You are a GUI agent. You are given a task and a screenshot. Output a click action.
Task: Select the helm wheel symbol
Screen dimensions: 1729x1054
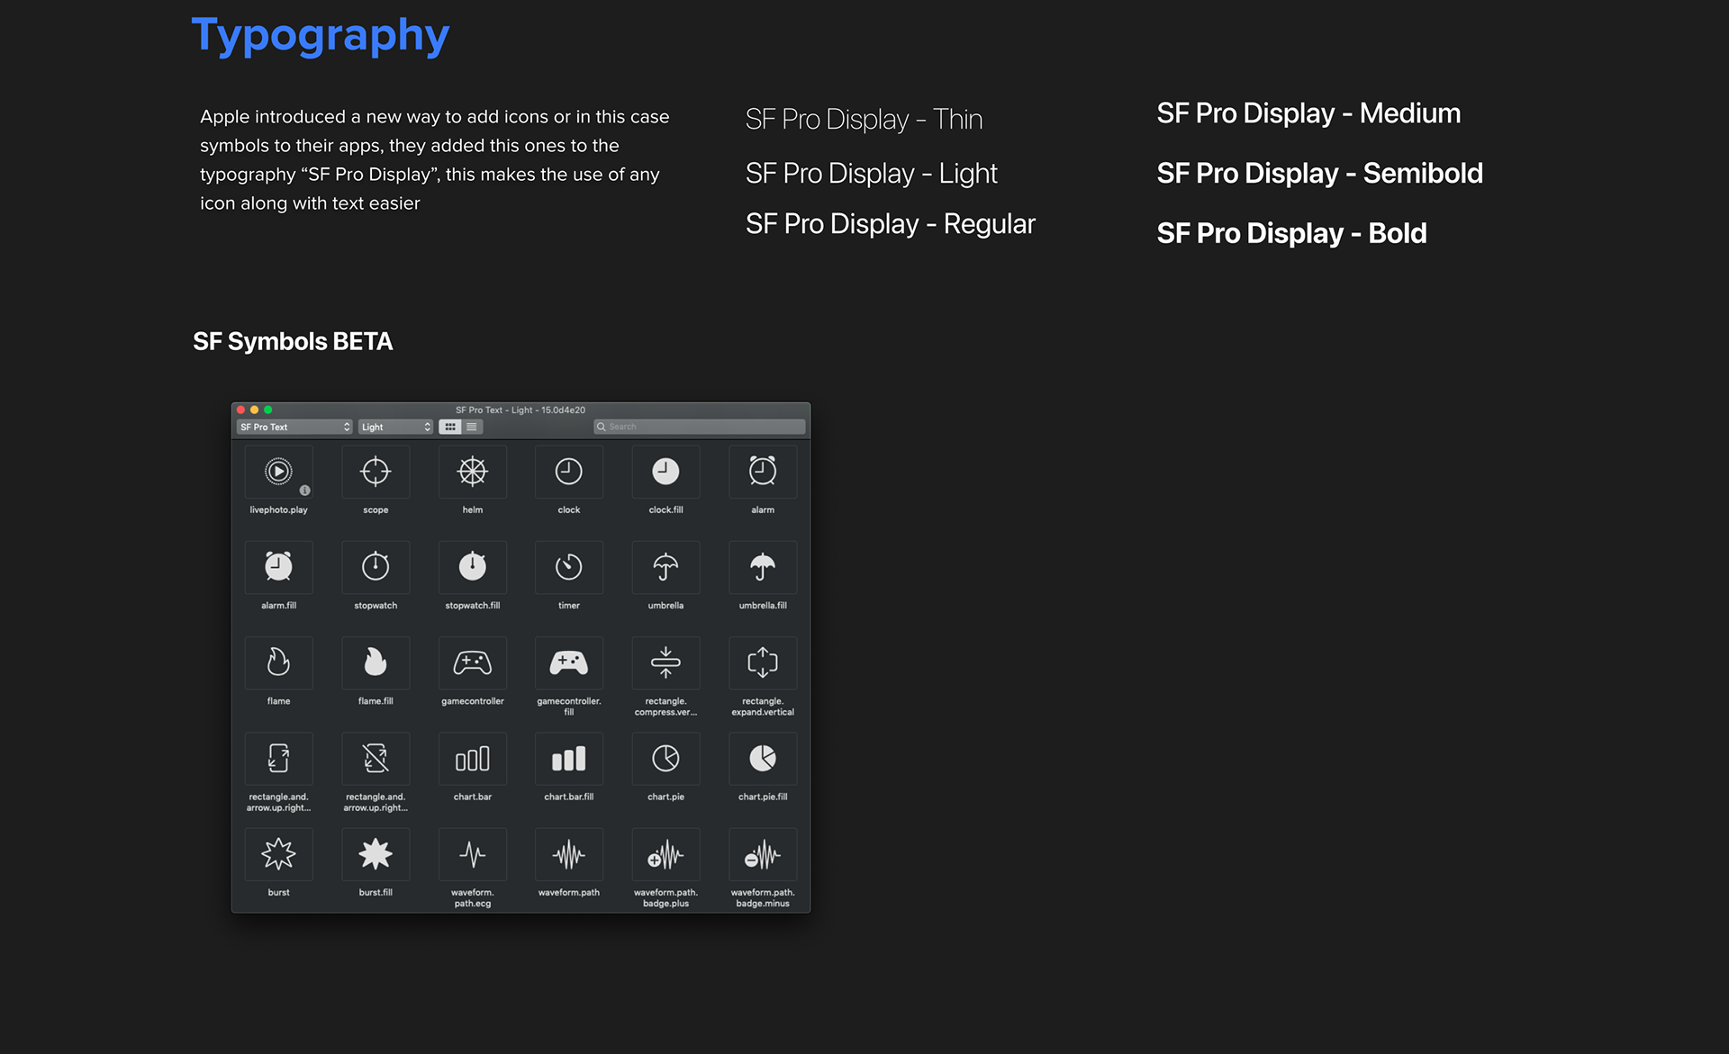pyautogui.click(x=472, y=472)
